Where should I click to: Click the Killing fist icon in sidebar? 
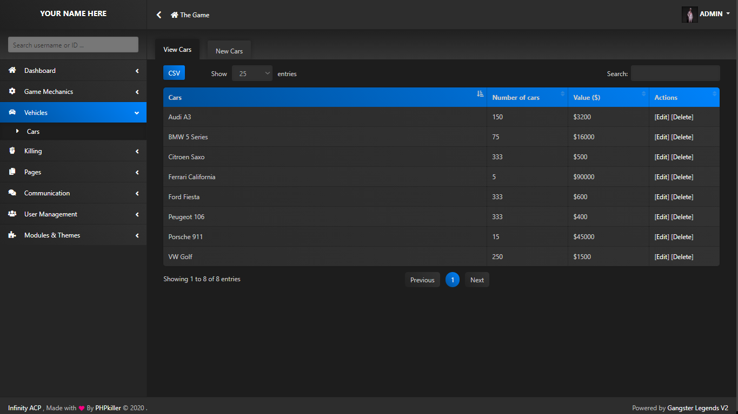click(x=12, y=151)
